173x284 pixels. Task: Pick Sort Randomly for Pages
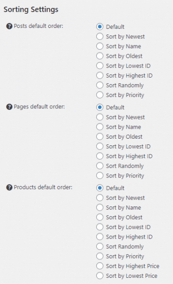[x=100, y=166]
